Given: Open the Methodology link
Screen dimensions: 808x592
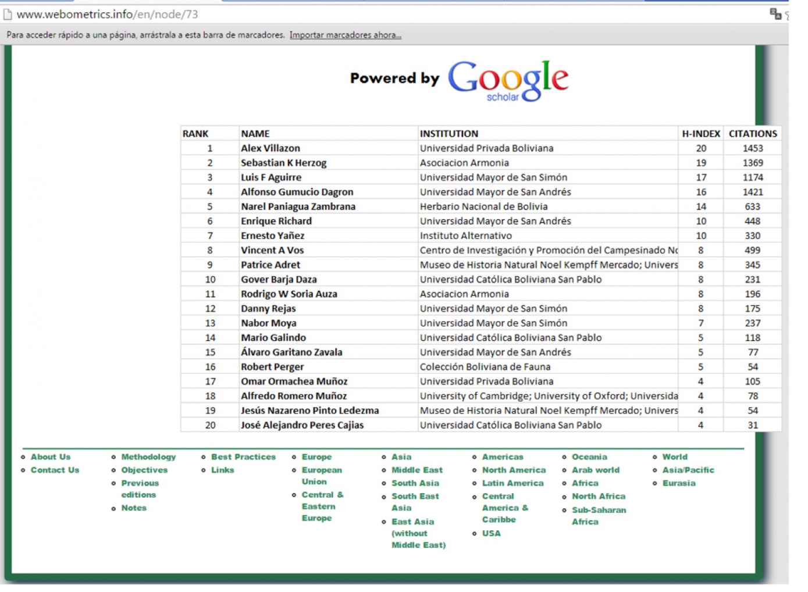Looking at the screenshot, I should pos(148,457).
